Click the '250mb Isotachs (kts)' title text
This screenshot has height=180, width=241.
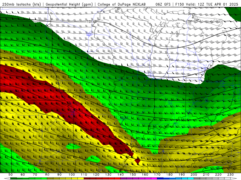coord(21,4)
